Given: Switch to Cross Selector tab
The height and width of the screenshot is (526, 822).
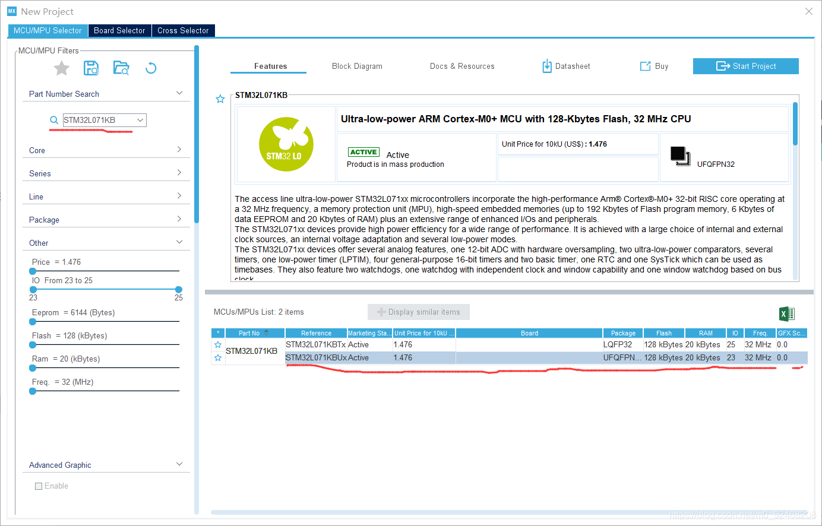Looking at the screenshot, I should [183, 31].
